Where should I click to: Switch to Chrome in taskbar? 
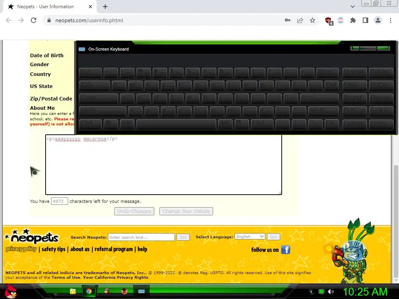point(89,291)
